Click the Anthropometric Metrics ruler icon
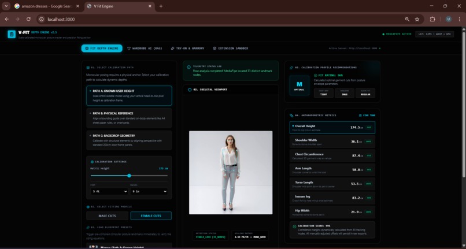 (x=291, y=116)
